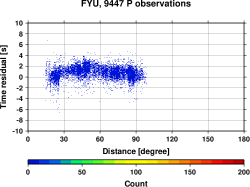Click the outlier point near residual 7 seconds
Image resolution: width=250 pixels, height=187 pixels.
click(47, 40)
